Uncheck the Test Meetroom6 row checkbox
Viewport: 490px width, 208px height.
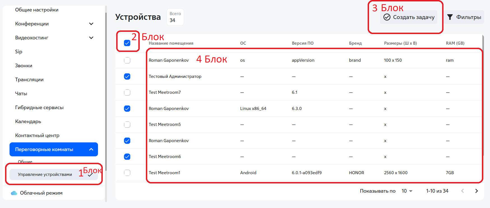[127, 157]
